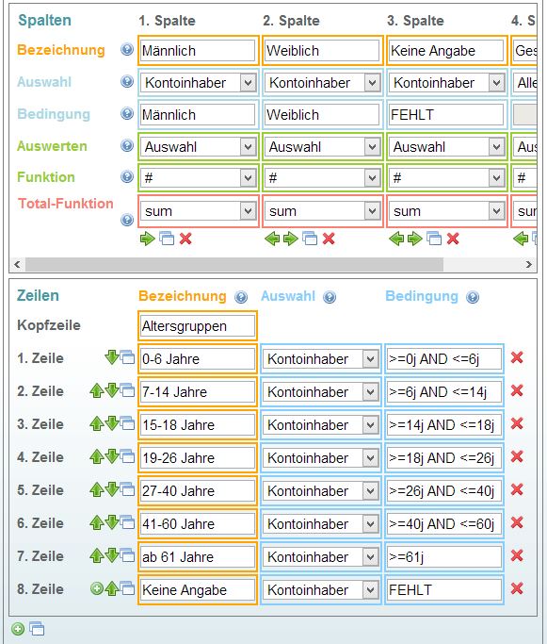This screenshot has height=644, width=547.
Task: Click horizontal scrollbar thumb under Spalten
Action: click(x=234, y=264)
